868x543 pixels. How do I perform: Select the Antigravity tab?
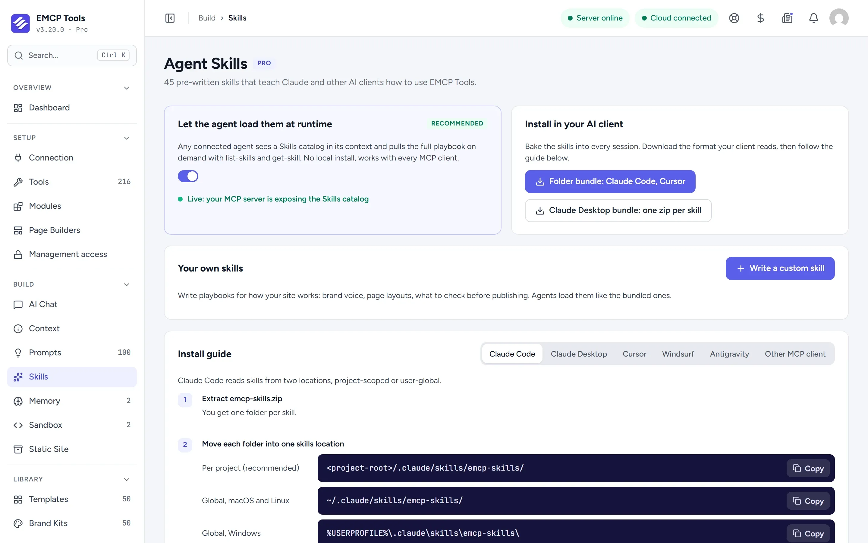[x=729, y=354]
